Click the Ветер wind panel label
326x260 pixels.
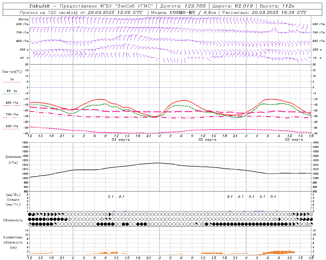[23, 19]
